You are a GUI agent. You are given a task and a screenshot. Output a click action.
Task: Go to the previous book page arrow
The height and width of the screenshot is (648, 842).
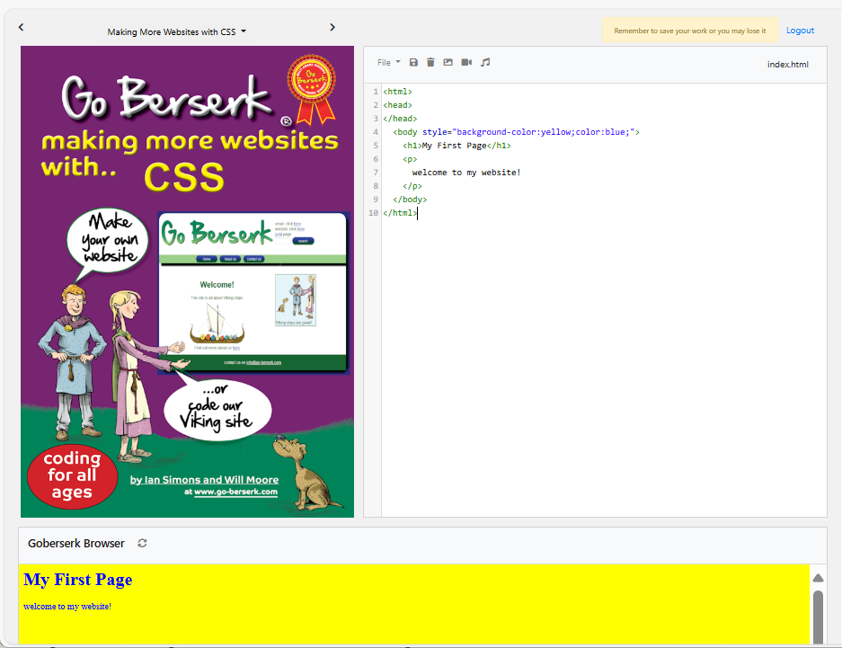21,27
